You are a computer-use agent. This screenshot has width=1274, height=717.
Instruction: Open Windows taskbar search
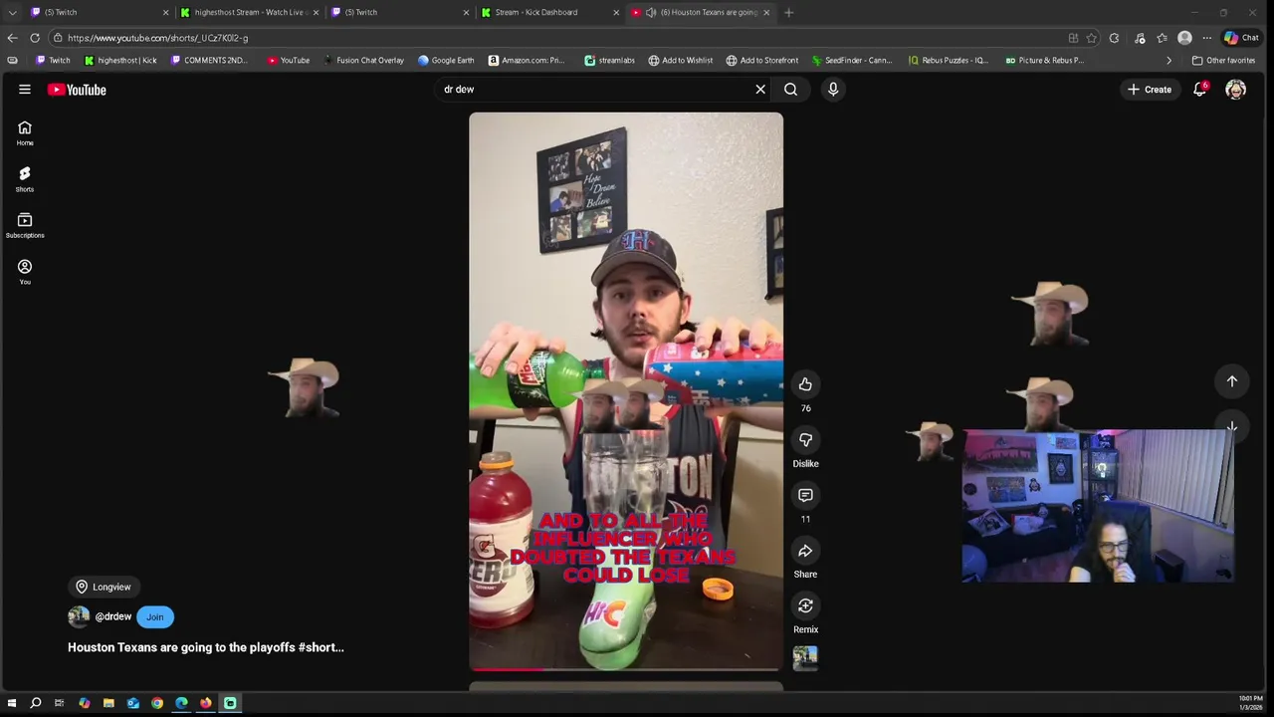click(35, 703)
